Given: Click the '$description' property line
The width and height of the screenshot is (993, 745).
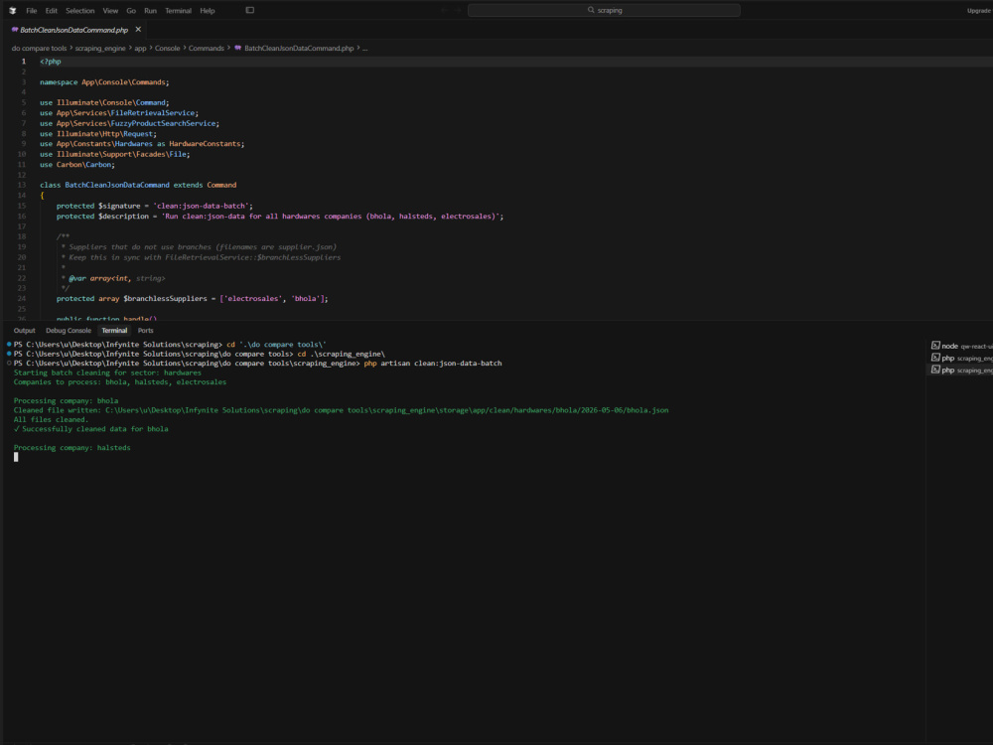Looking at the screenshot, I should [280, 216].
